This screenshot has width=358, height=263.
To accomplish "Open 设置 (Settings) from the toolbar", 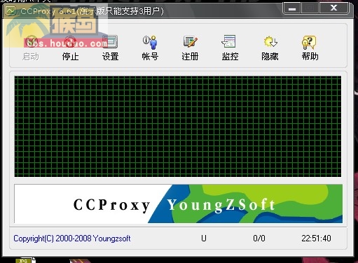I will coord(110,42).
